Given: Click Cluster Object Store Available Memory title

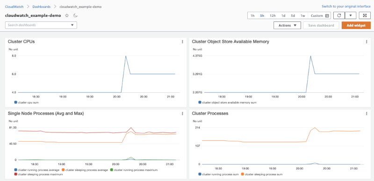Looking at the screenshot, I should [x=230, y=42].
